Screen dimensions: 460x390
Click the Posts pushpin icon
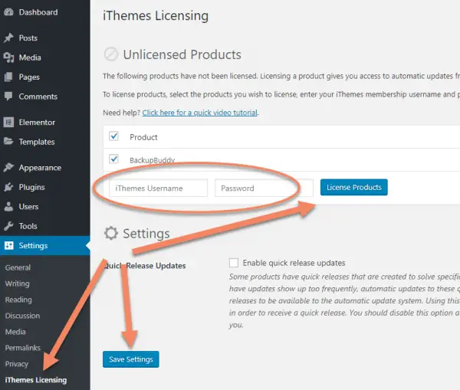[8, 38]
